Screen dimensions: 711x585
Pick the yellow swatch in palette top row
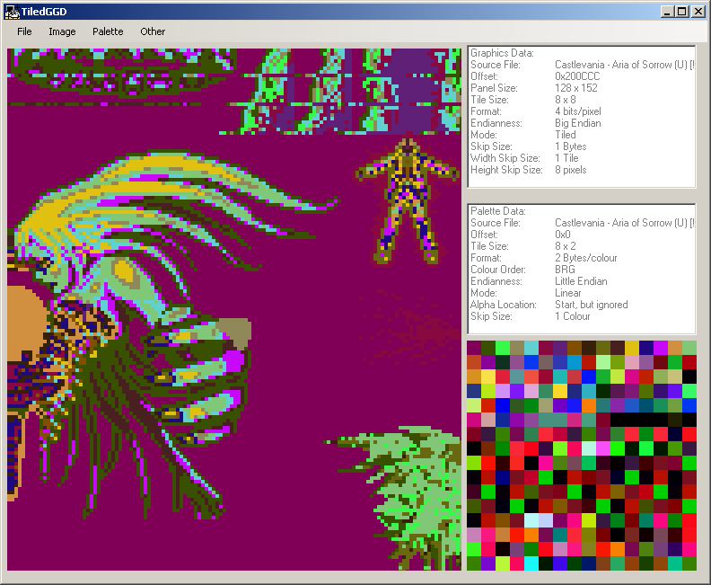632,348
